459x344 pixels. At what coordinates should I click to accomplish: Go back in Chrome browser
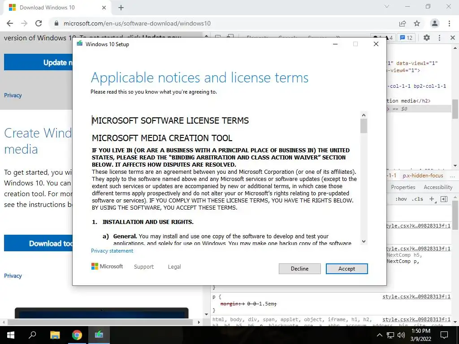(10, 23)
